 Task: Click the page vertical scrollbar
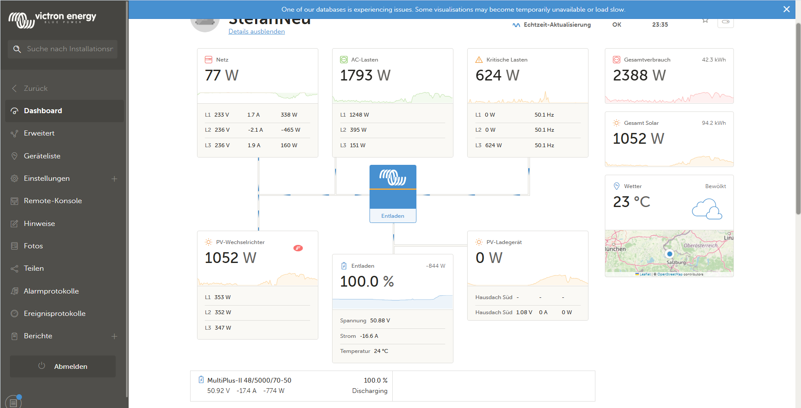click(x=798, y=118)
